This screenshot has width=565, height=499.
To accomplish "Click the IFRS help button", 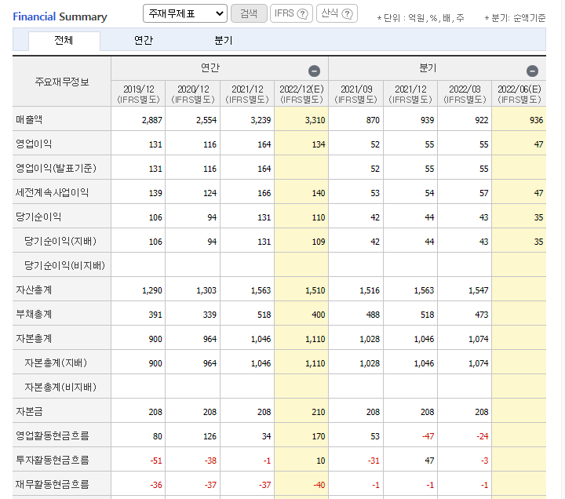I will pos(291,13).
